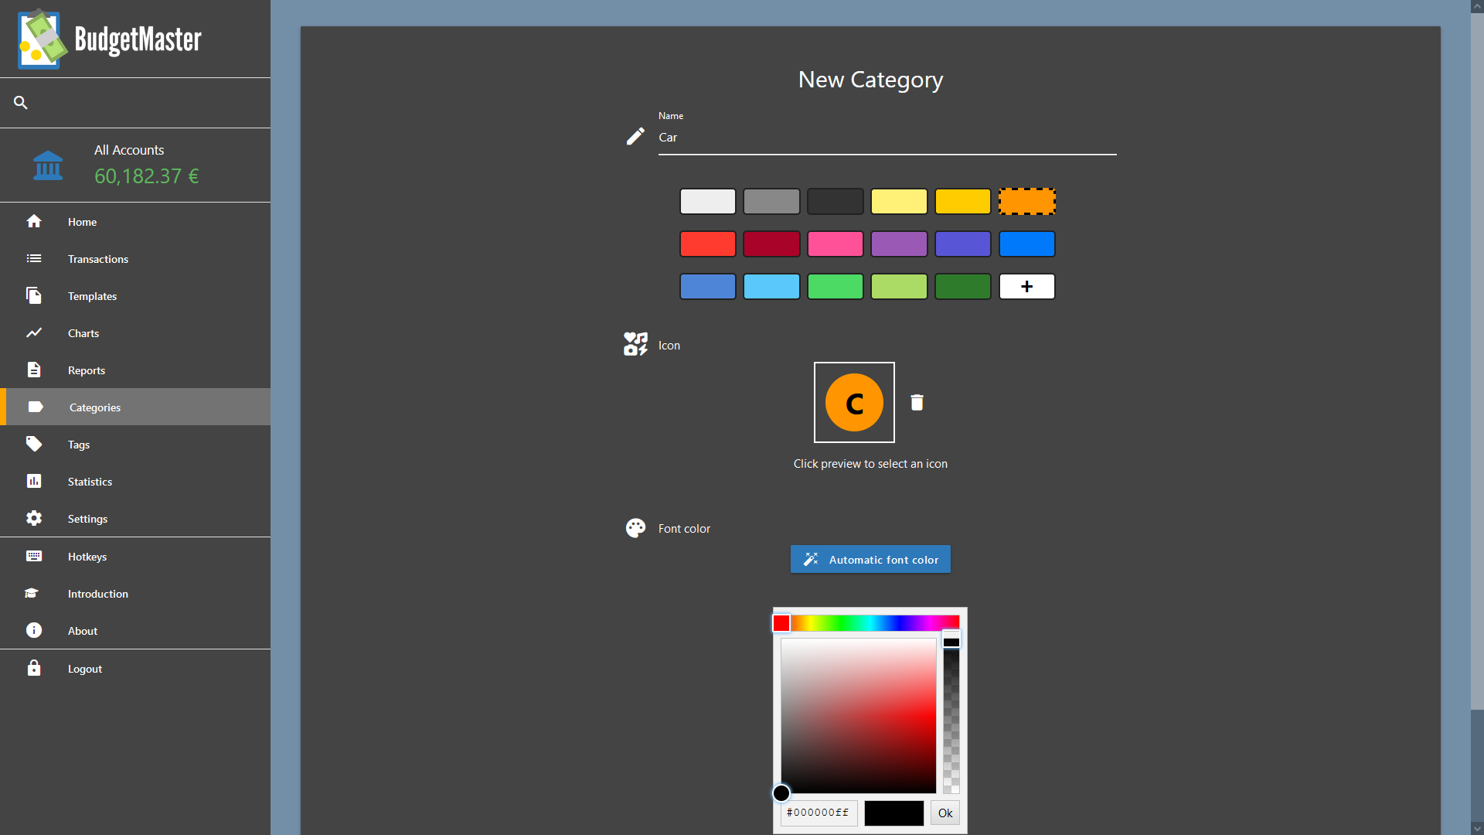The height and width of the screenshot is (835, 1484).
Task: Click the About info icon
Action: 34,630
